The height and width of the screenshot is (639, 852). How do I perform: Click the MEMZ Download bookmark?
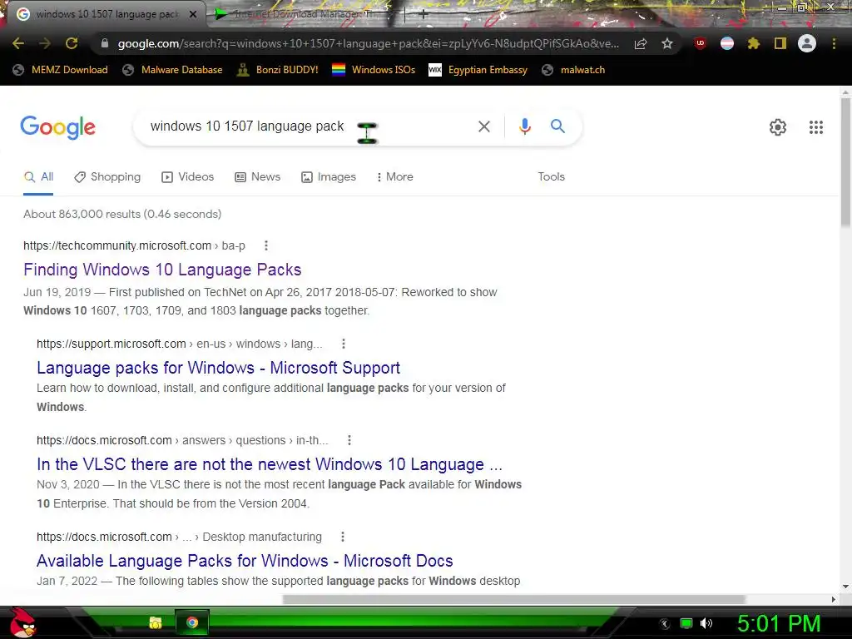(60, 70)
